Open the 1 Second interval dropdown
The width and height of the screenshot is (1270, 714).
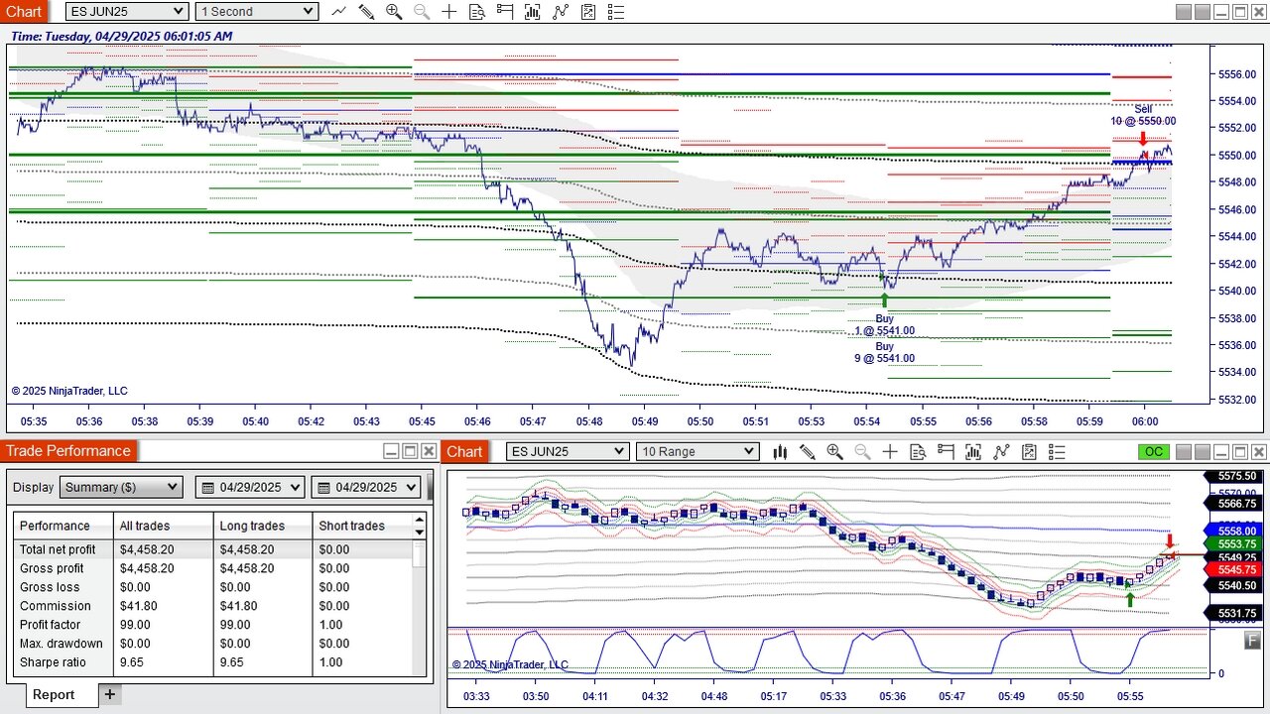click(x=256, y=12)
